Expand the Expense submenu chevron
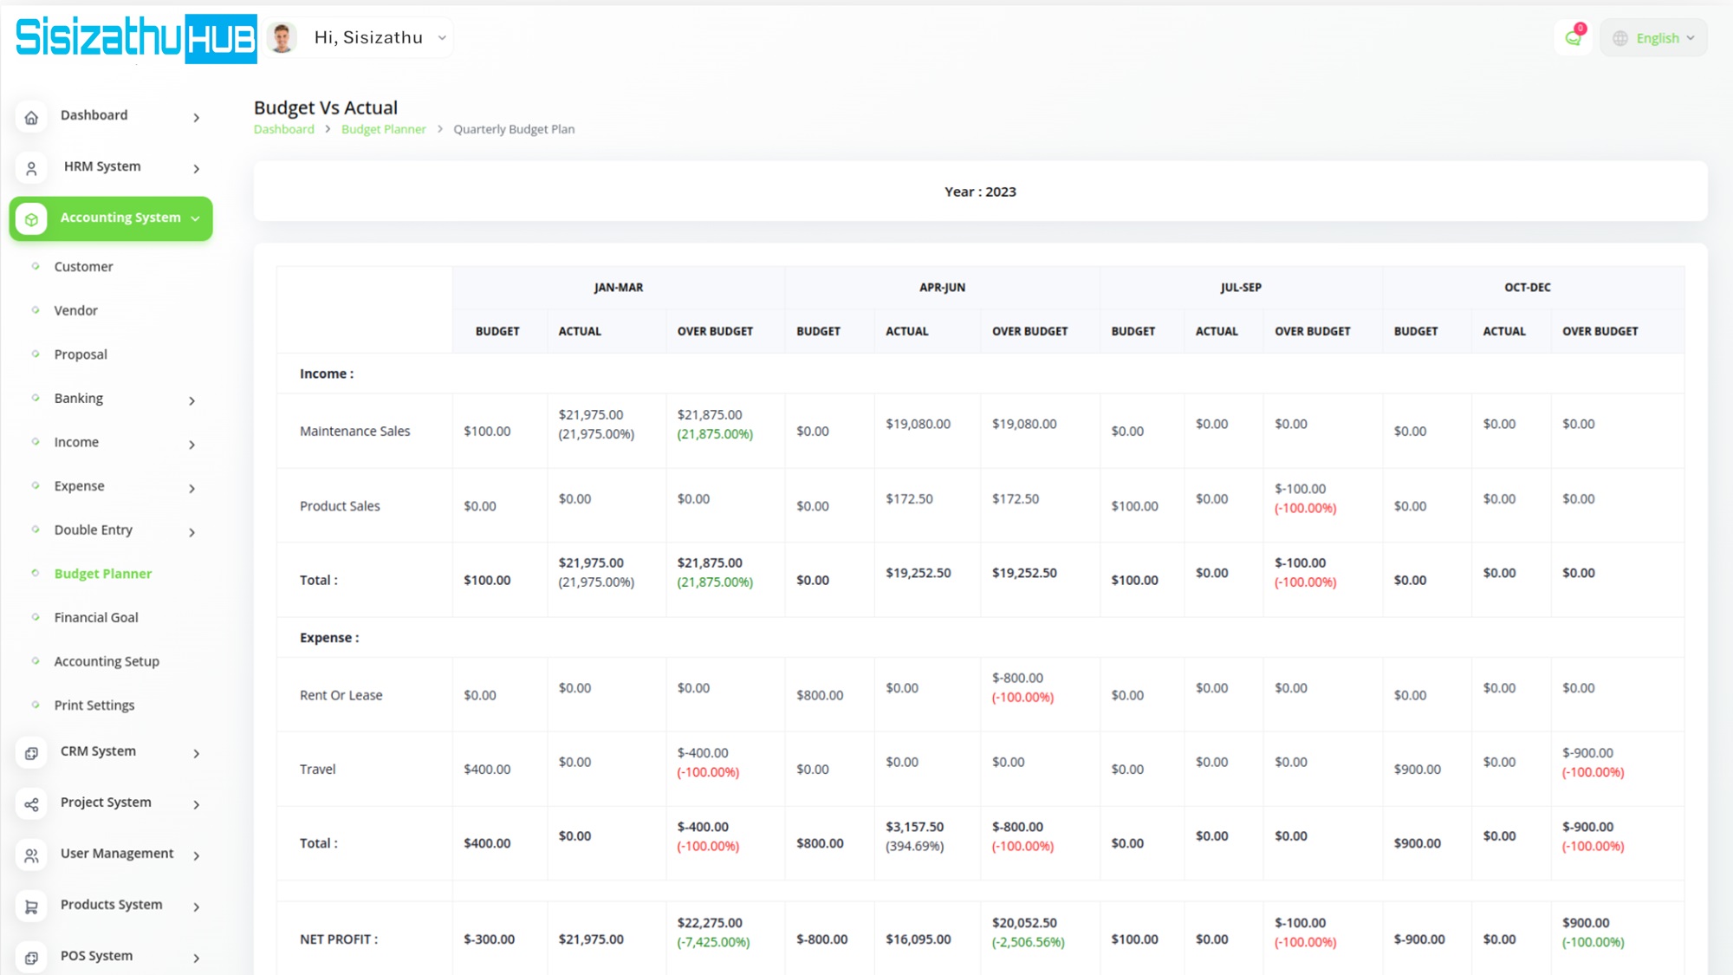Image resolution: width=1733 pixels, height=975 pixels. click(x=192, y=488)
